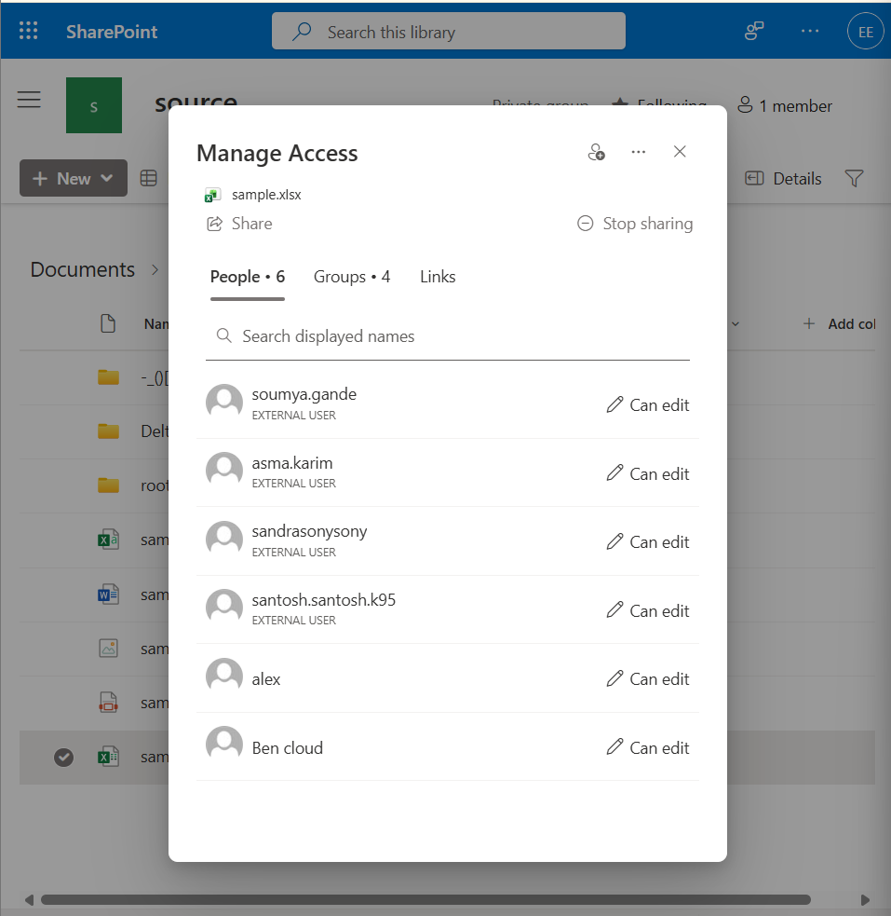Open Ben cloud's Can edit dropdown
The width and height of the screenshot is (891, 916).
pos(648,747)
